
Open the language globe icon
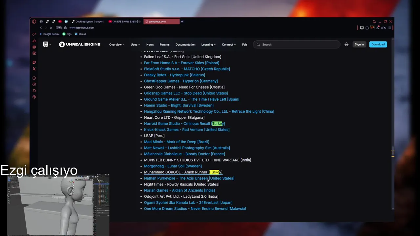[x=346, y=44]
